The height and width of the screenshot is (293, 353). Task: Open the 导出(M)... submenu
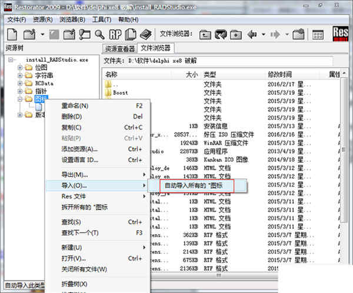(x=98, y=175)
